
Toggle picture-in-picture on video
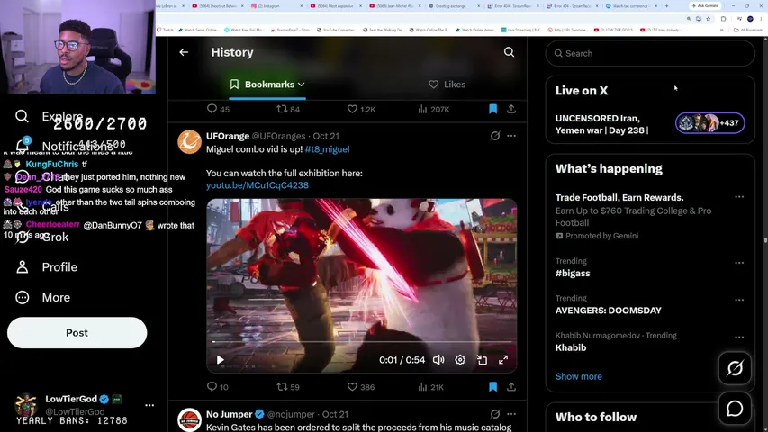tap(482, 360)
